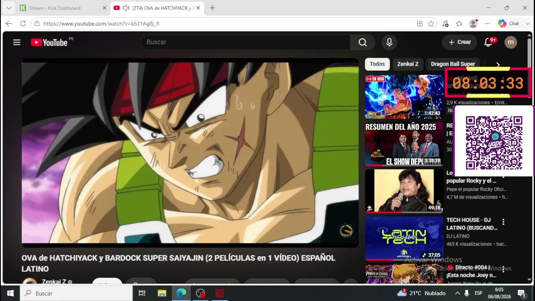535x301 pixels.
Task: Open the TECH HOUSE - DJ LATINO video title
Action: coord(472,224)
